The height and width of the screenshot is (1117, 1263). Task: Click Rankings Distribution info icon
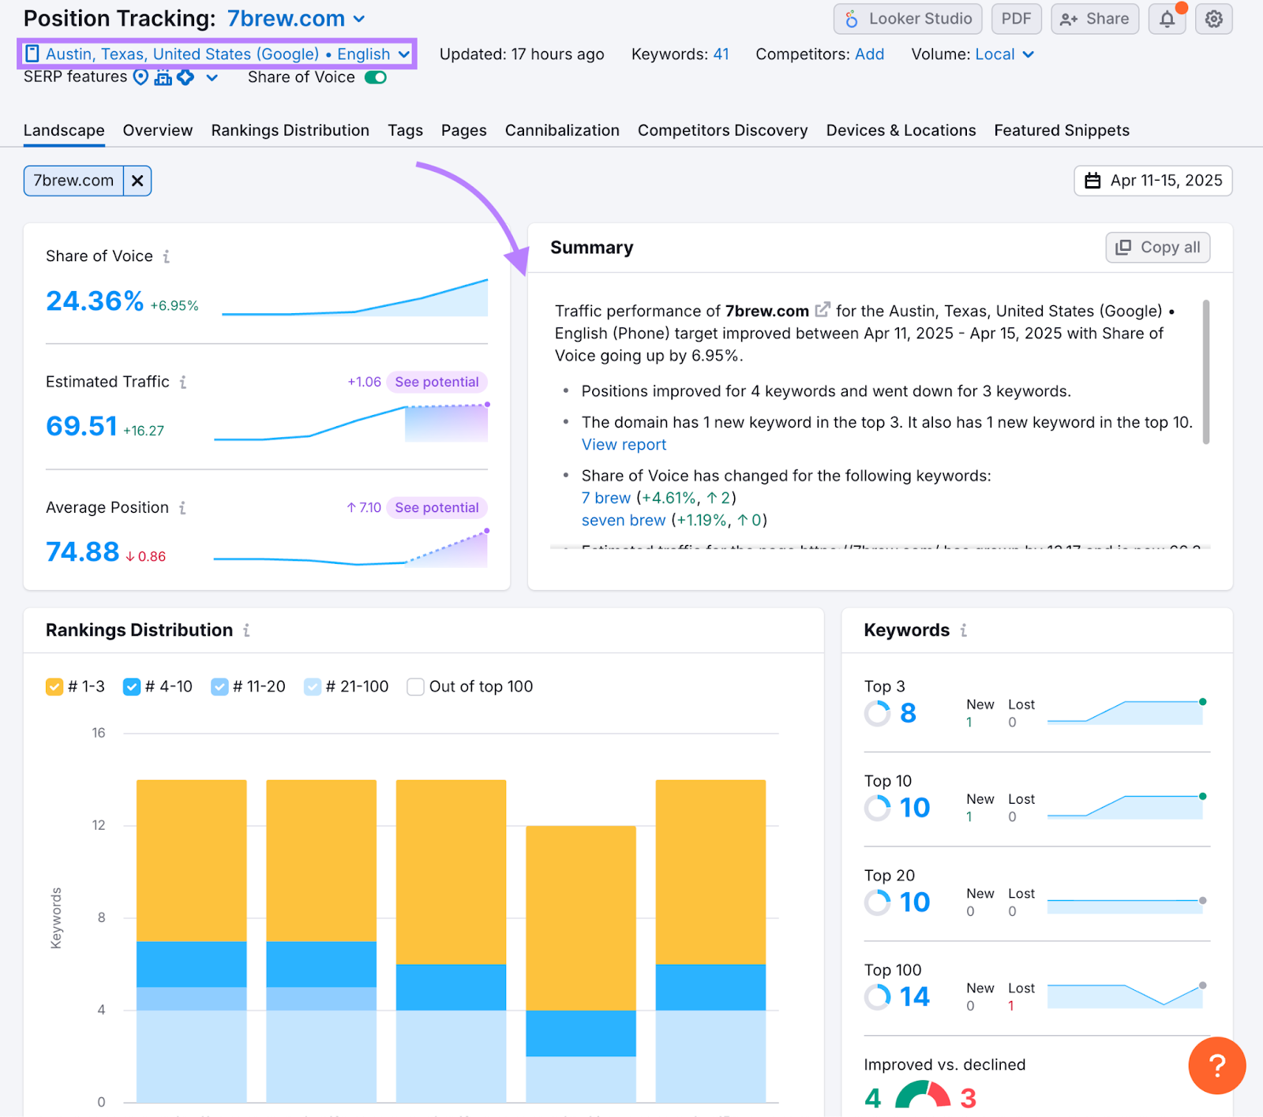[x=246, y=630]
